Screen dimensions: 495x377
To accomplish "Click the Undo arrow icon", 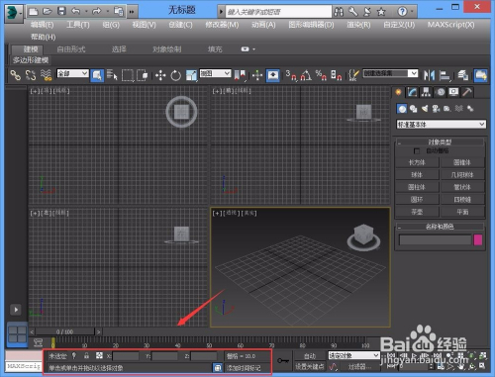I will pos(76,12).
